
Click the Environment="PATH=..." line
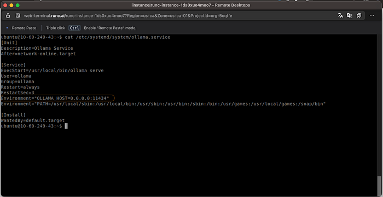coord(163,104)
